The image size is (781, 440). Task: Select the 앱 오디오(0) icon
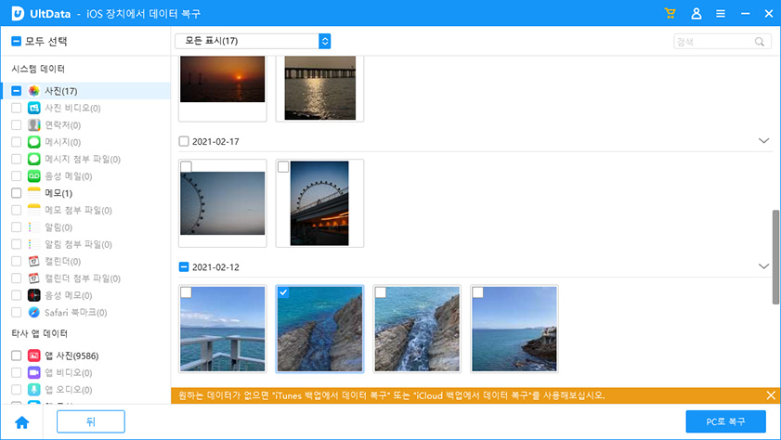click(33, 389)
